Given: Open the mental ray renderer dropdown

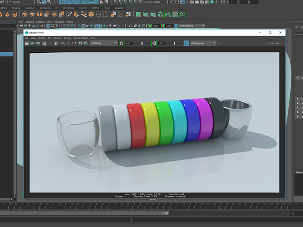Looking at the screenshot, I should coord(104,43).
